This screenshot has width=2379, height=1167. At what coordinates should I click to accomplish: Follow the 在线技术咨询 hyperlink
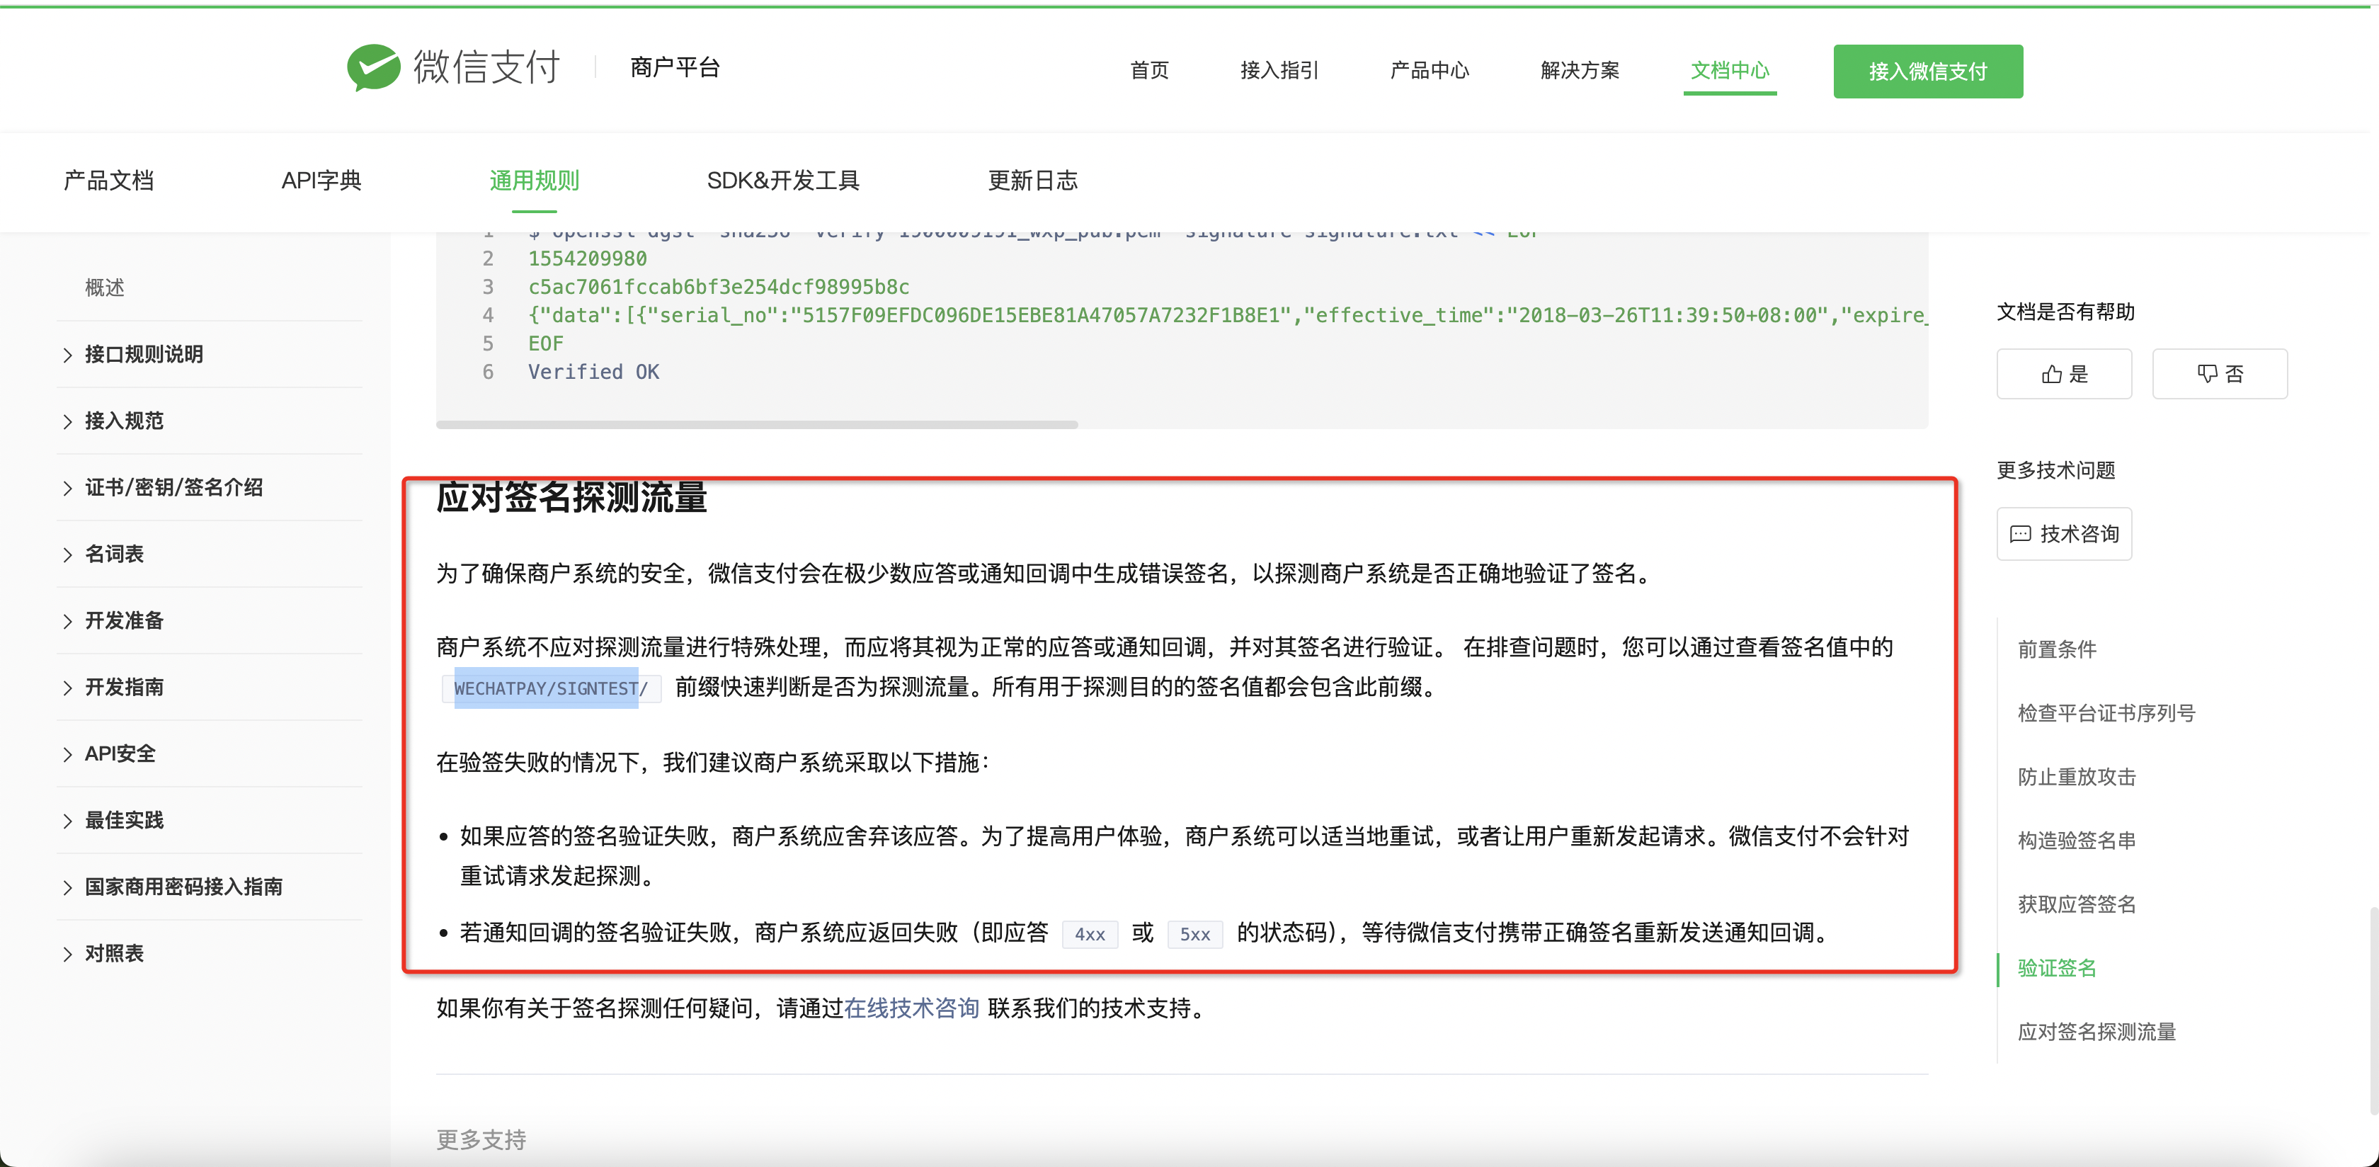pos(911,1008)
